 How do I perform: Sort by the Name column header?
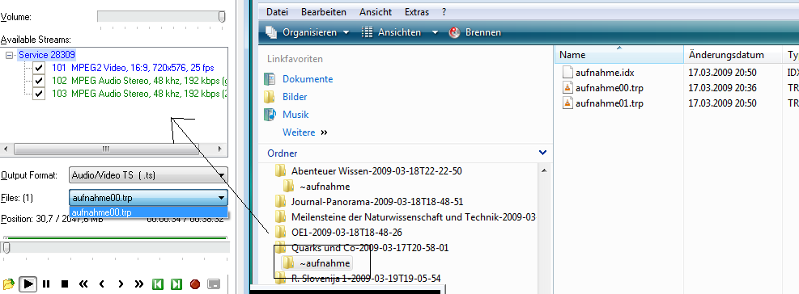point(618,55)
